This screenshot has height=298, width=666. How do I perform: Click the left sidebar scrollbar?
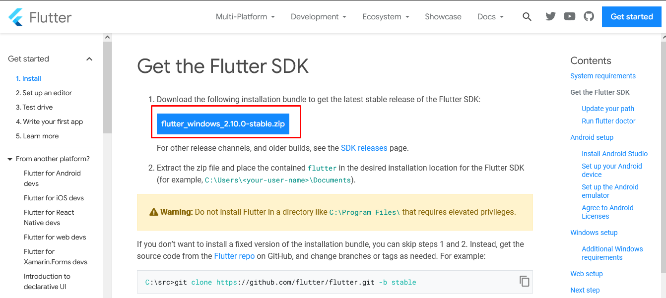(x=107, y=89)
